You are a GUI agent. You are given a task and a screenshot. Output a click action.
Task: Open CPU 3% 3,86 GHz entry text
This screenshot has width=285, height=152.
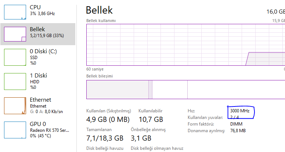tap(43, 14)
